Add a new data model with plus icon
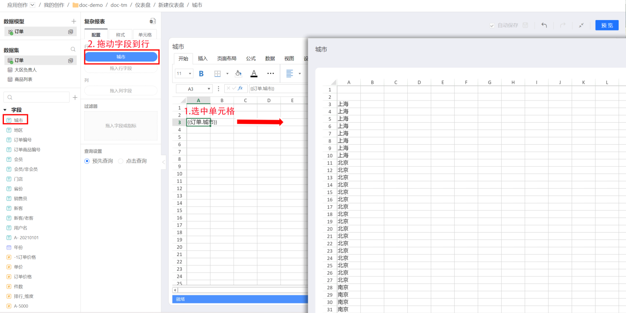 tap(73, 21)
